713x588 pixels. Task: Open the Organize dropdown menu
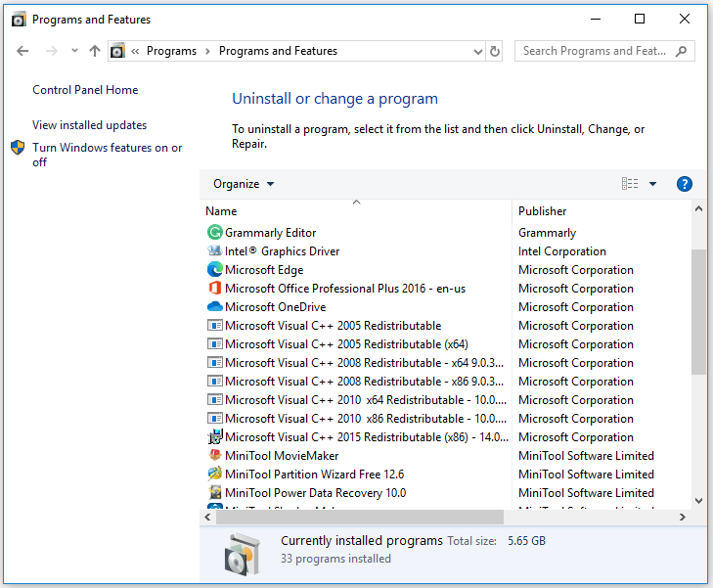[x=244, y=184]
